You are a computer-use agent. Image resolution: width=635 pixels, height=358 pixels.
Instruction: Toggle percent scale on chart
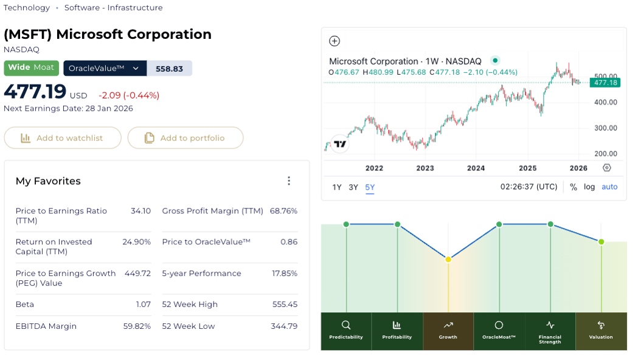[574, 187]
